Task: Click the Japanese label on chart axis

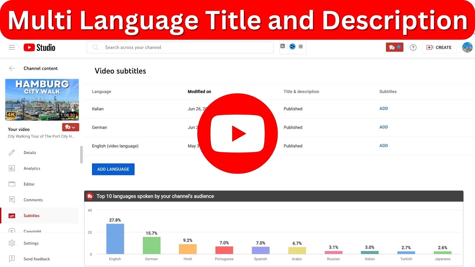Action: tap(442, 259)
